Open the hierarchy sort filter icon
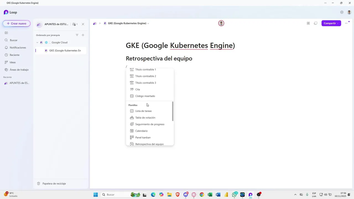The width and height of the screenshot is (354, 199). point(77,35)
